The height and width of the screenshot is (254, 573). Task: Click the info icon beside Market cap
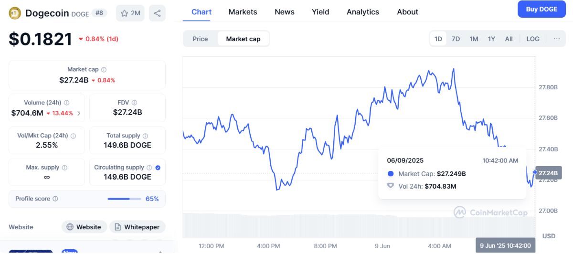pos(104,70)
